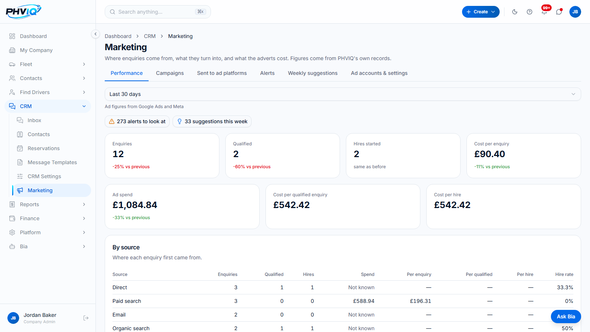The image size is (590, 332).
Task: Expand the top-level Contacts sidebar section
Action: [x=48, y=78]
